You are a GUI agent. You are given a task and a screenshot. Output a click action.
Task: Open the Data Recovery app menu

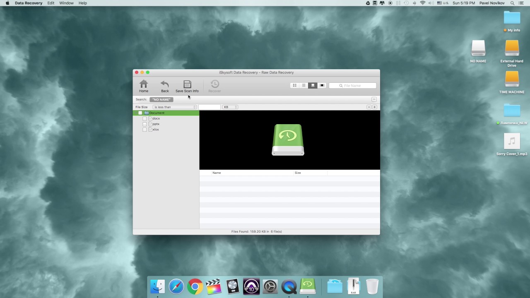click(x=29, y=3)
